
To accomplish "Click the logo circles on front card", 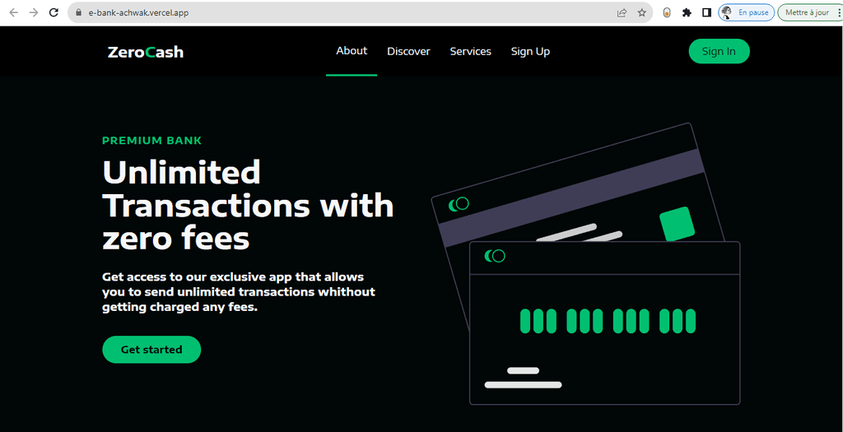I will coord(495,256).
